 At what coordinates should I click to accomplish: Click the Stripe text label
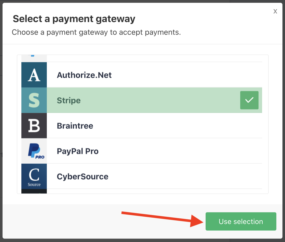(69, 100)
